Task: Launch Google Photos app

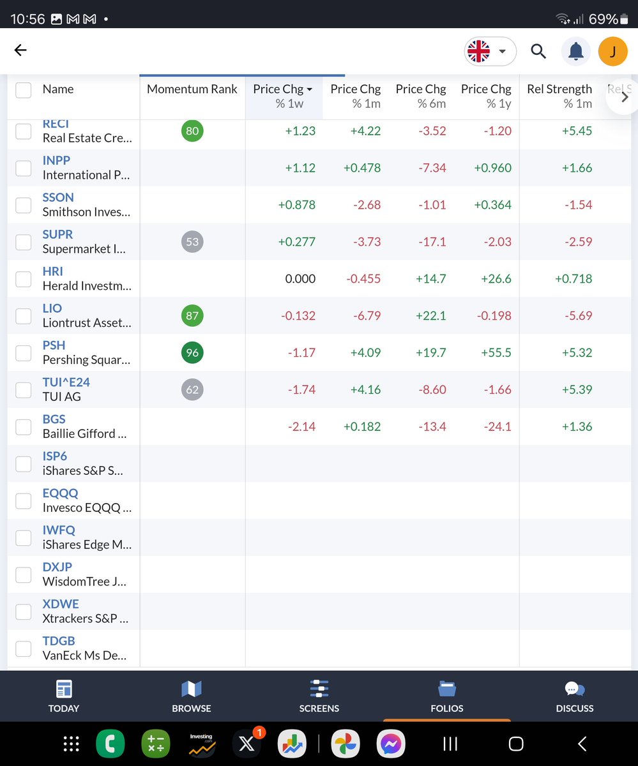Action: click(x=346, y=744)
